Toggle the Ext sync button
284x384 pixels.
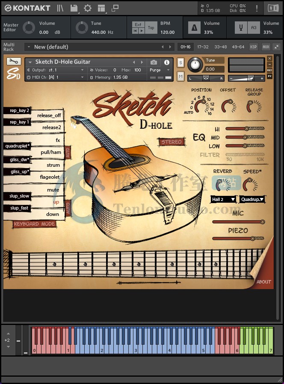click(x=138, y=24)
